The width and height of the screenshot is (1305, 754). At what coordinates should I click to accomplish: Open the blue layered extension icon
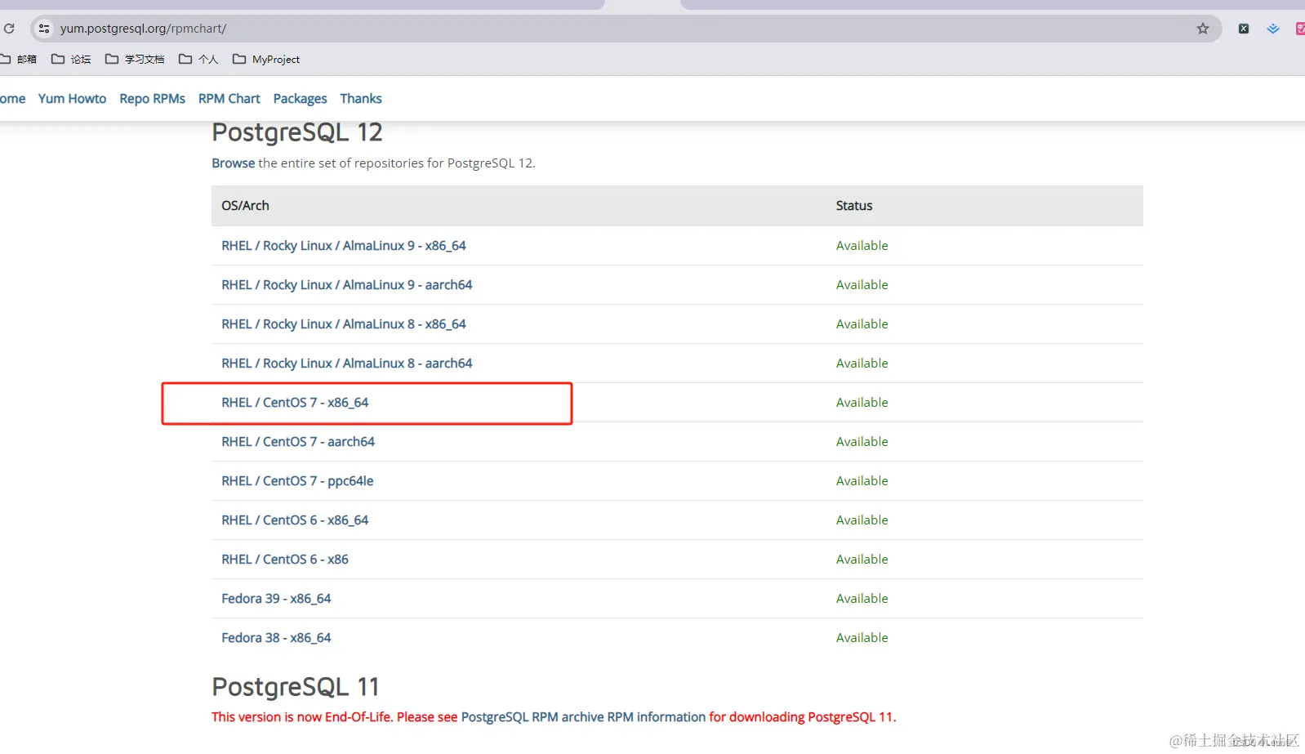1273,29
